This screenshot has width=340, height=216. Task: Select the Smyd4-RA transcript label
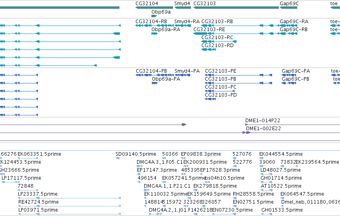(187, 22)
